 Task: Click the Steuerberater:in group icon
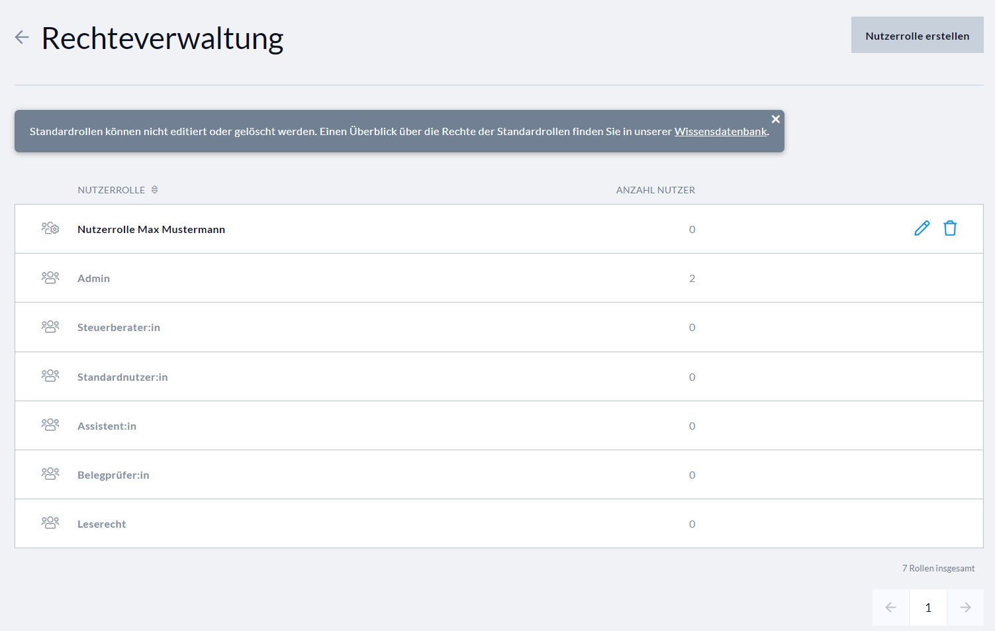50,327
